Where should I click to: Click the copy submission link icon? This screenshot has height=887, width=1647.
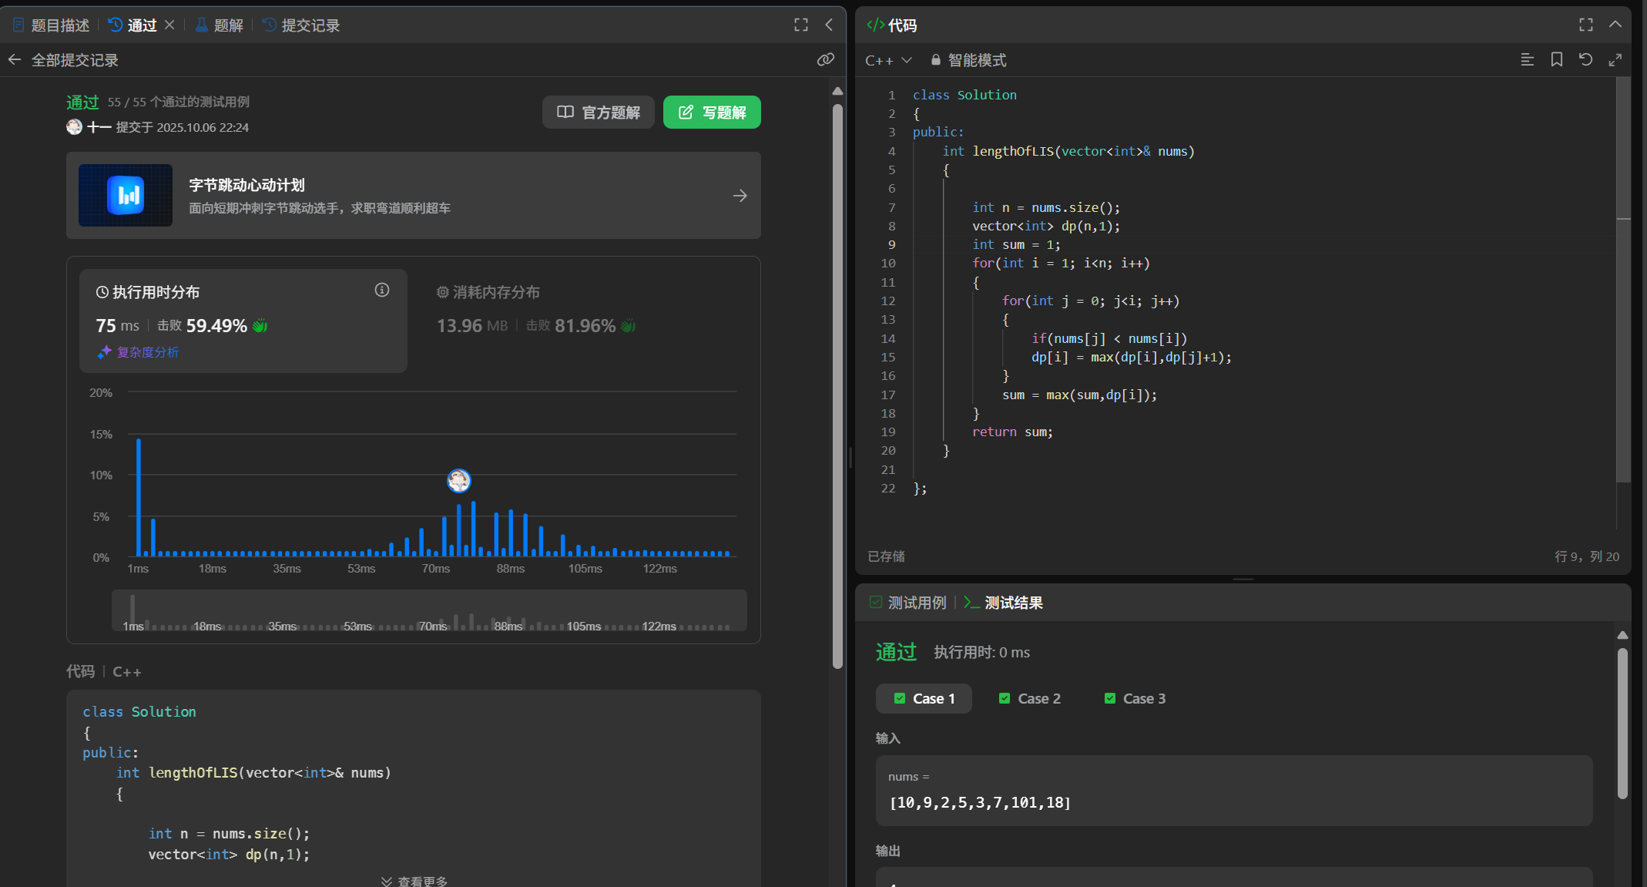click(825, 60)
